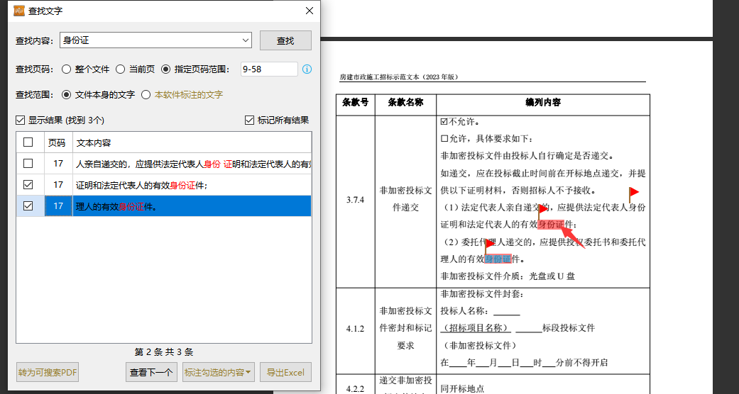Click the 同开标地点 text in document
Image resolution: width=739 pixels, height=394 pixels.
click(462, 389)
